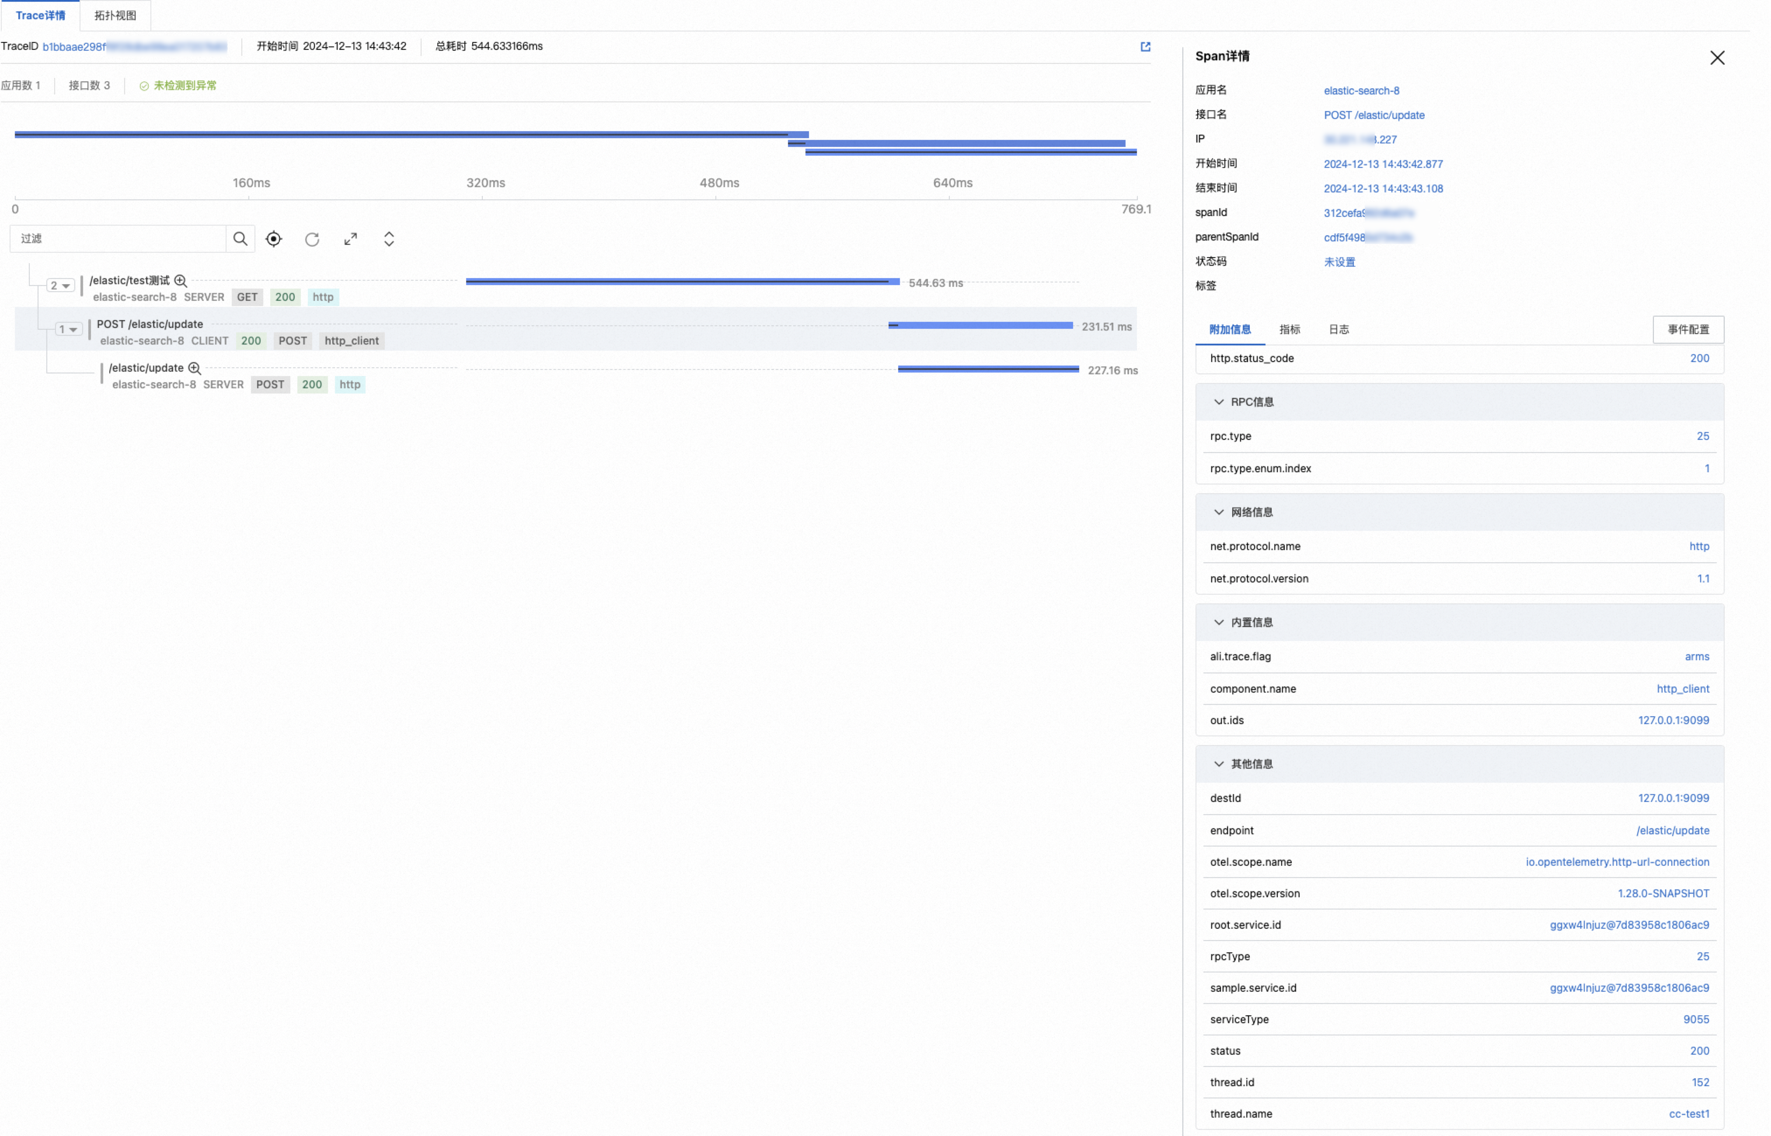This screenshot has height=1136, width=1771.
Task: Close the Span详情 panel
Action: point(1717,58)
